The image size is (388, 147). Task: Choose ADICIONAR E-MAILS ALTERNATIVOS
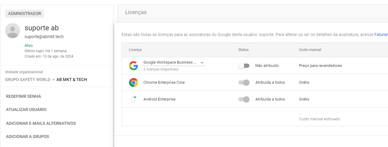click(41, 123)
